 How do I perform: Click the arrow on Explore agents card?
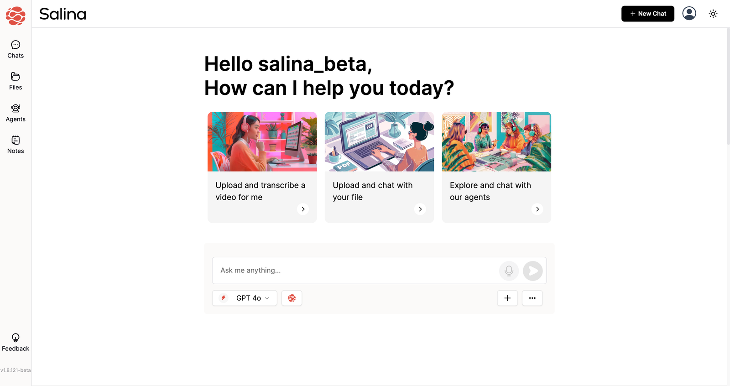[537, 209]
